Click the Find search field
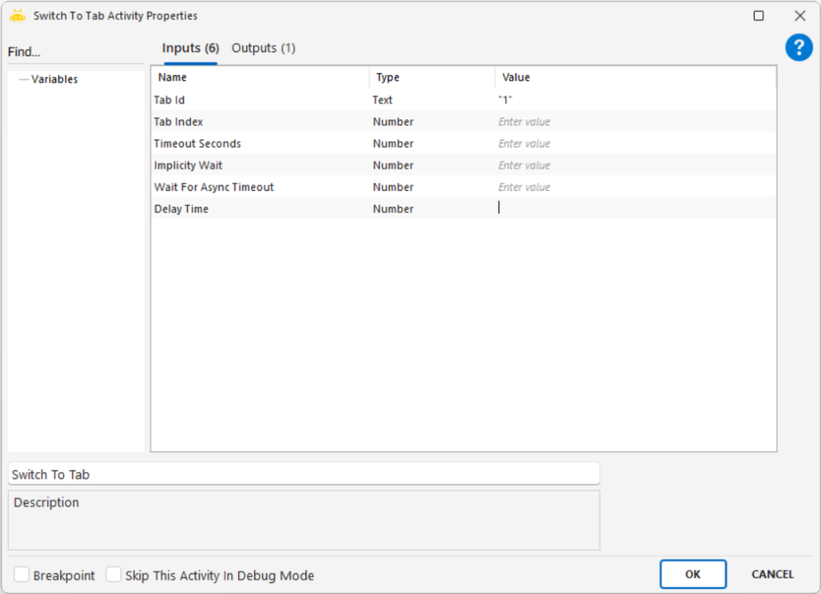The width and height of the screenshot is (821, 594). pos(75,52)
